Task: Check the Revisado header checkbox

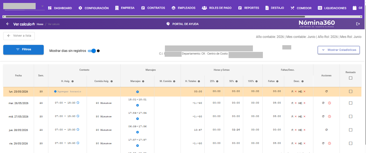Action: click(351, 78)
